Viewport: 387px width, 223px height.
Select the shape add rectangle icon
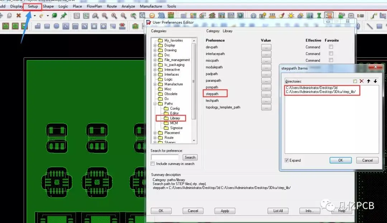pyautogui.click(x=47, y=26)
